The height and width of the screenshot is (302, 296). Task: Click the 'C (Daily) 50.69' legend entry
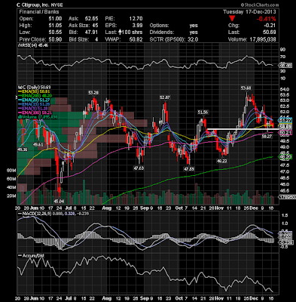tap(35, 87)
